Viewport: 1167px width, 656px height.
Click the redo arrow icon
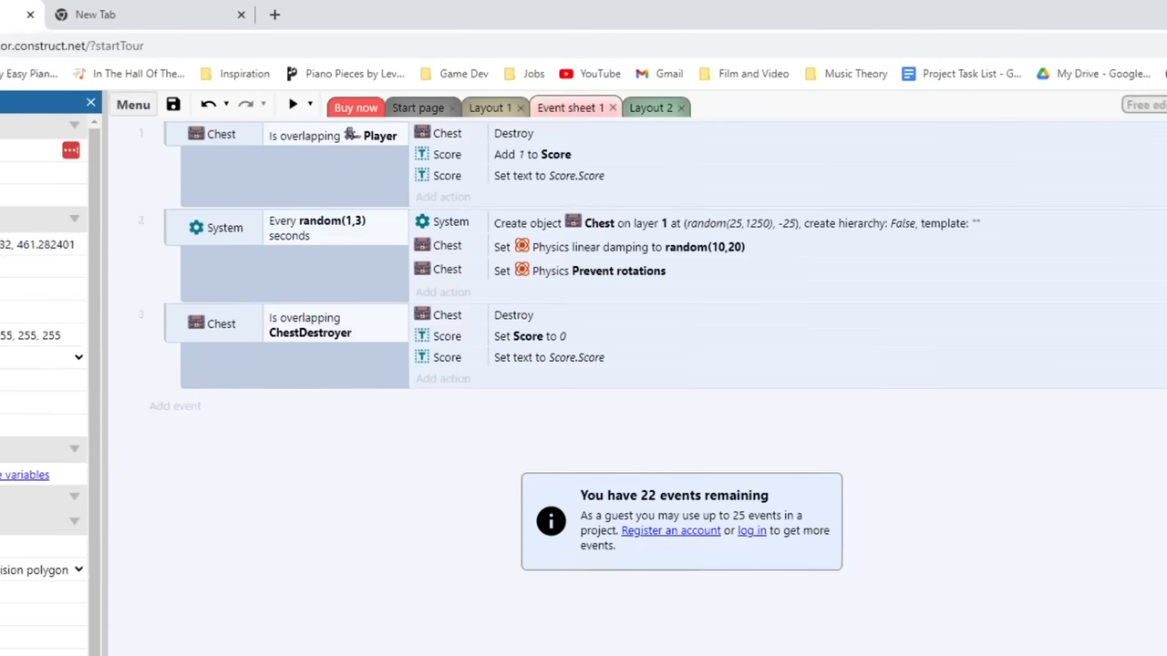click(245, 104)
